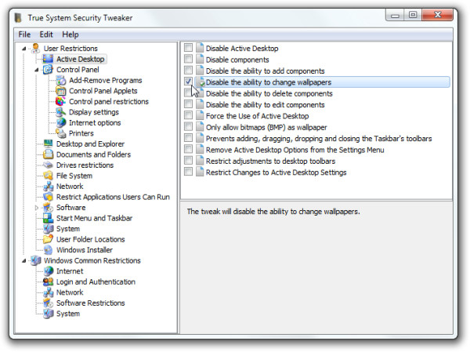Collapse the User Restrictions tree node

point(24,49)
